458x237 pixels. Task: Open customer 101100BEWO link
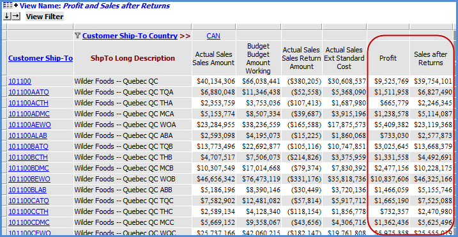pos(29,179)
